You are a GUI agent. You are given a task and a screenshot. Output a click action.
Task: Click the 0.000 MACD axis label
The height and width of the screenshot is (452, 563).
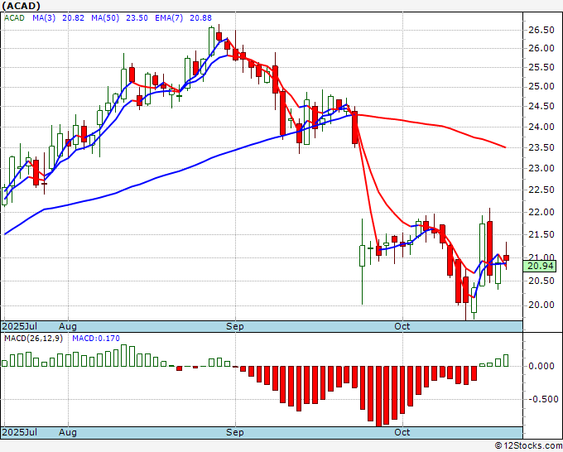click(x=541, y=366)
